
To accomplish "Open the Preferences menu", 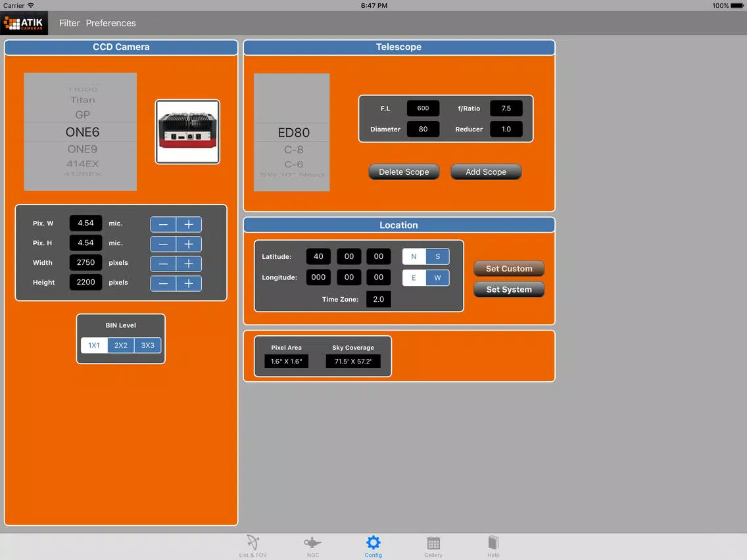I will pyautogui.click(x=110, y=23).
